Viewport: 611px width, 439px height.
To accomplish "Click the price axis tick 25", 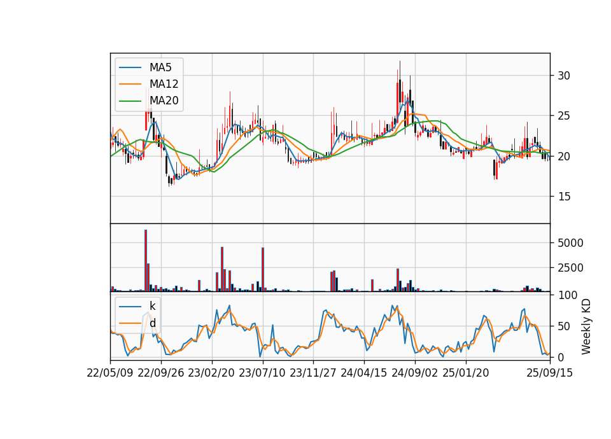I will pos(563,116).
